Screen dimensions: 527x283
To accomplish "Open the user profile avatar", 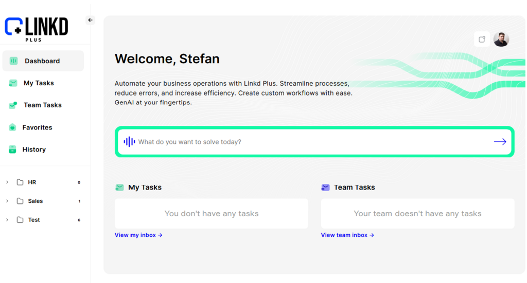I will coord(501,40).
